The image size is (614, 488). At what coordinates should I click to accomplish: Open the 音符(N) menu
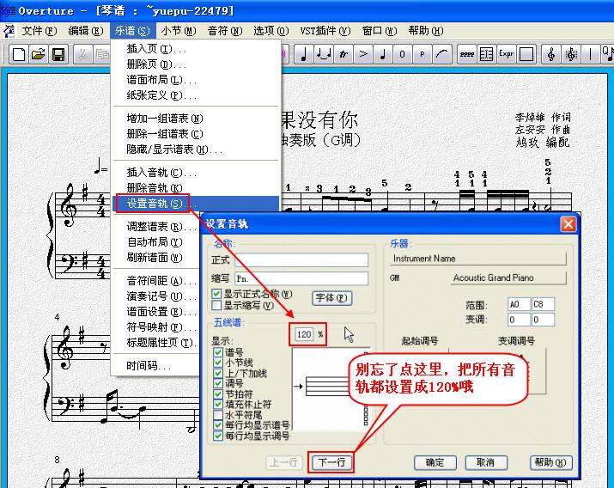[225, 31]
